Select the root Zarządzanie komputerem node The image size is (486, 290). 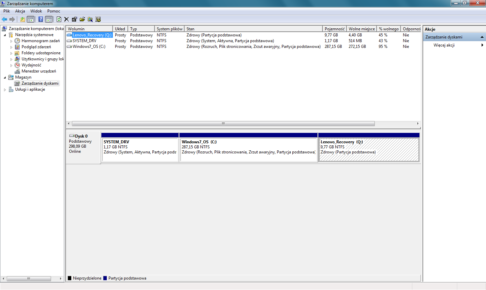pyautogui.click(x=36, y=29)
